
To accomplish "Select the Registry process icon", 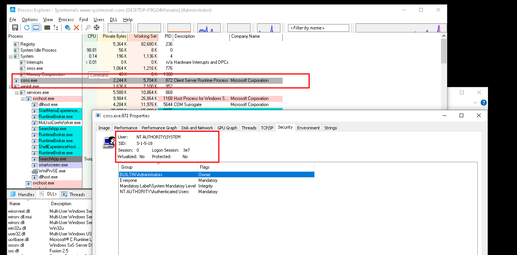I will [x=16, y=44].
